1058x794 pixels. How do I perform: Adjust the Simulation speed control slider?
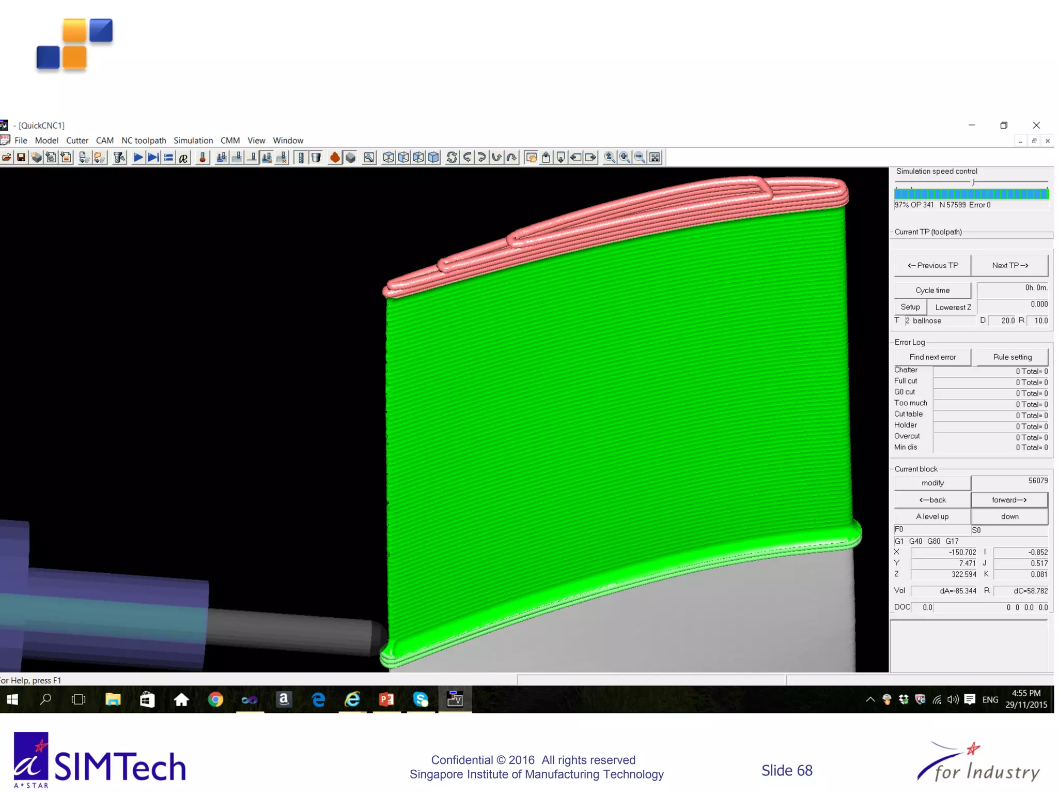point(973,182)
